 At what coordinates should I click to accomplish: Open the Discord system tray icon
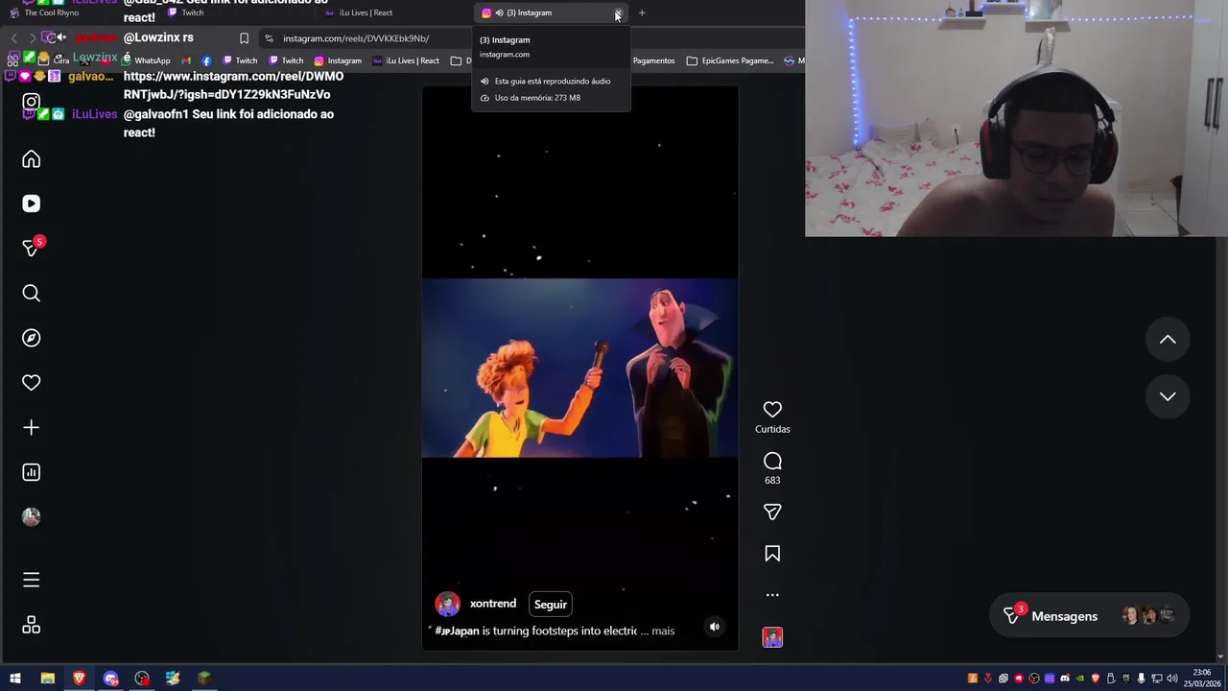point(1064,679)
